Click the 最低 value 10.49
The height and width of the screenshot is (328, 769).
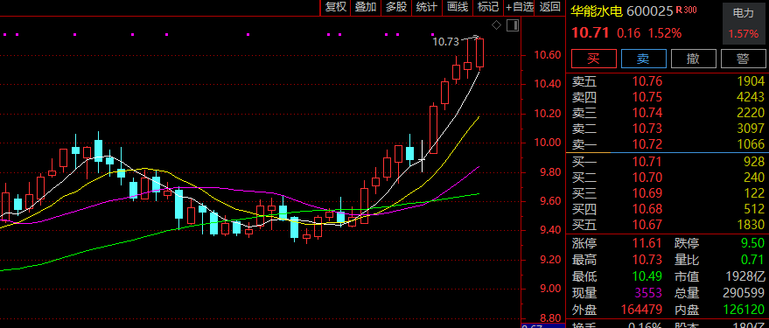pos(647,276)
